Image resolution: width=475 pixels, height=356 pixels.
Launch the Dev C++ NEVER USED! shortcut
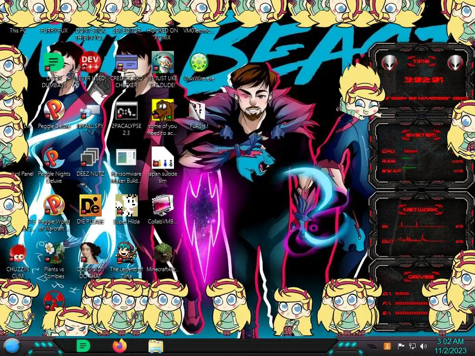tap(90, 63)
